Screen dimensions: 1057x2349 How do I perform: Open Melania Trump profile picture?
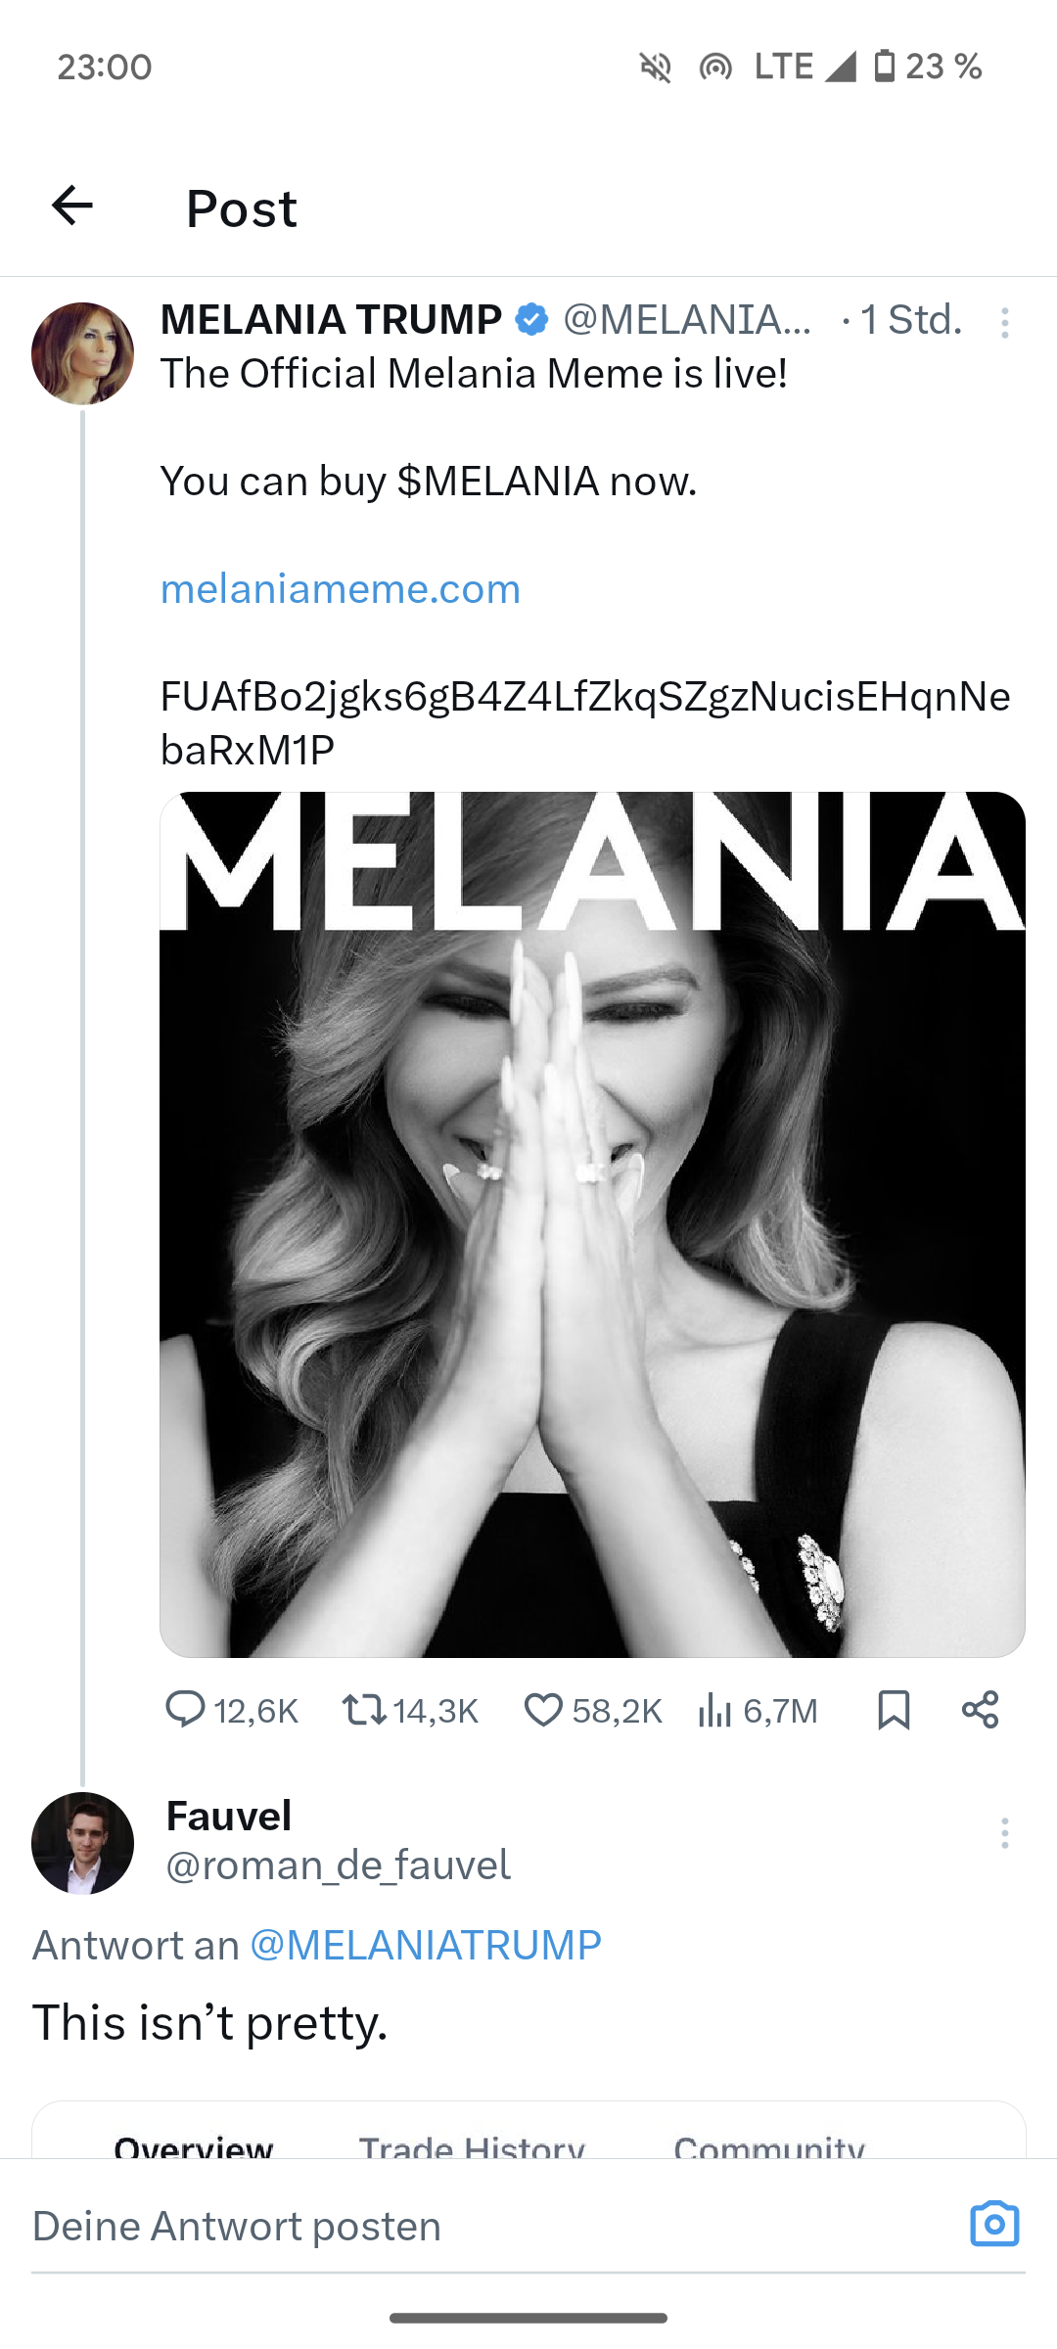point(82,353)
